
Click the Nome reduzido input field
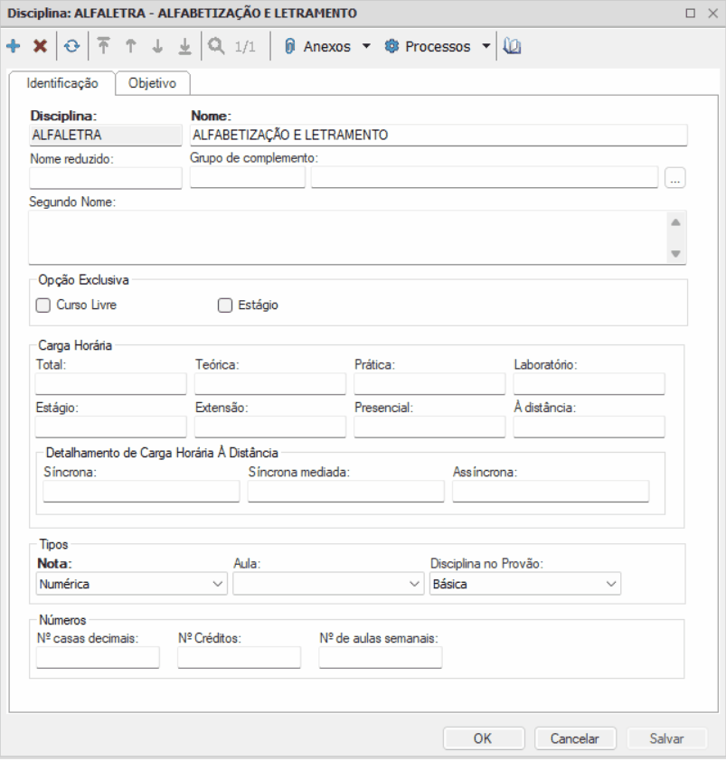point(106,178)
